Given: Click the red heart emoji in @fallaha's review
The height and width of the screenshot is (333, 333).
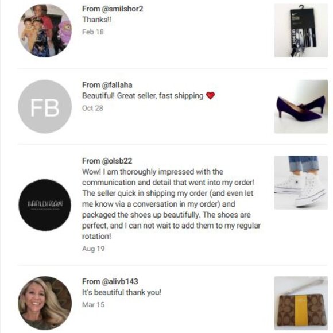Looking at the screenshot, I should (210, 95).
